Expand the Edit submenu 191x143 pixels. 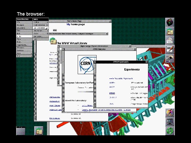tap(24, 33)
